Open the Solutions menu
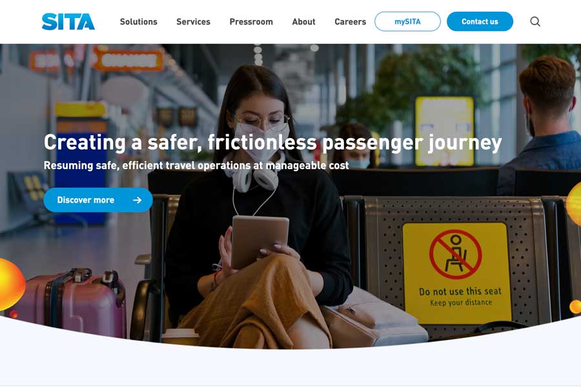This screenshot has height=387, width=581. click(x=139, y=21)
